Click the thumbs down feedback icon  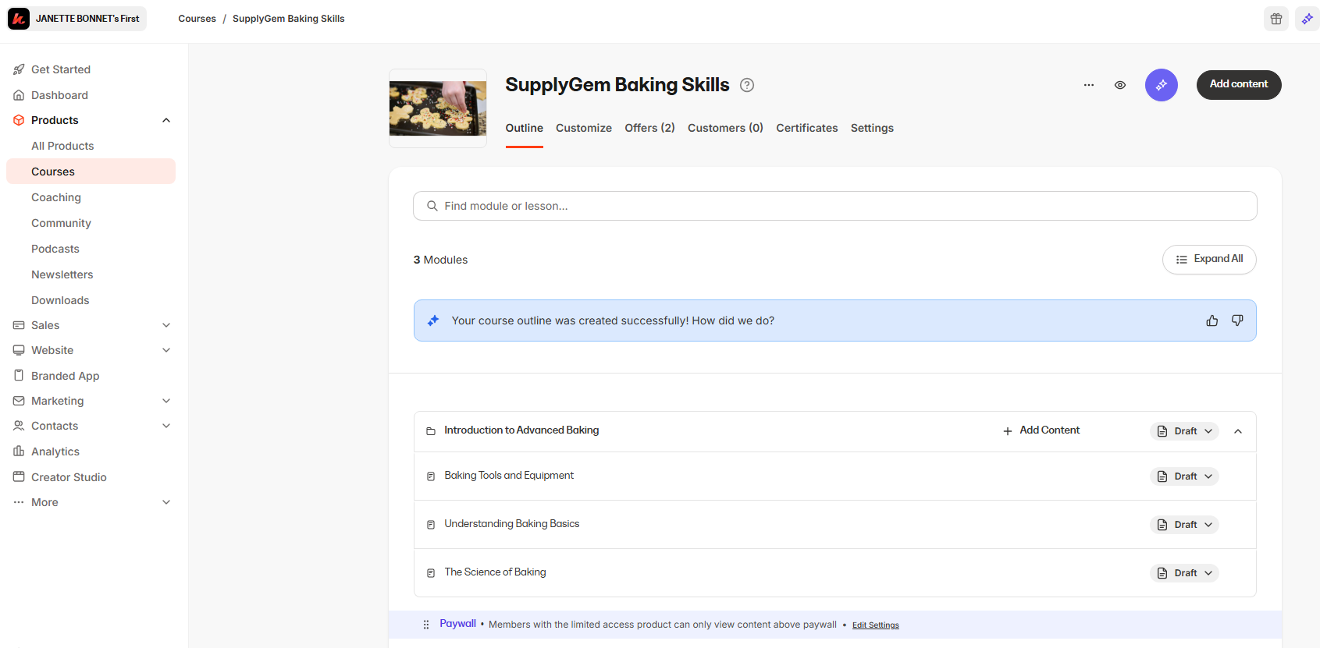(1237, 320)
